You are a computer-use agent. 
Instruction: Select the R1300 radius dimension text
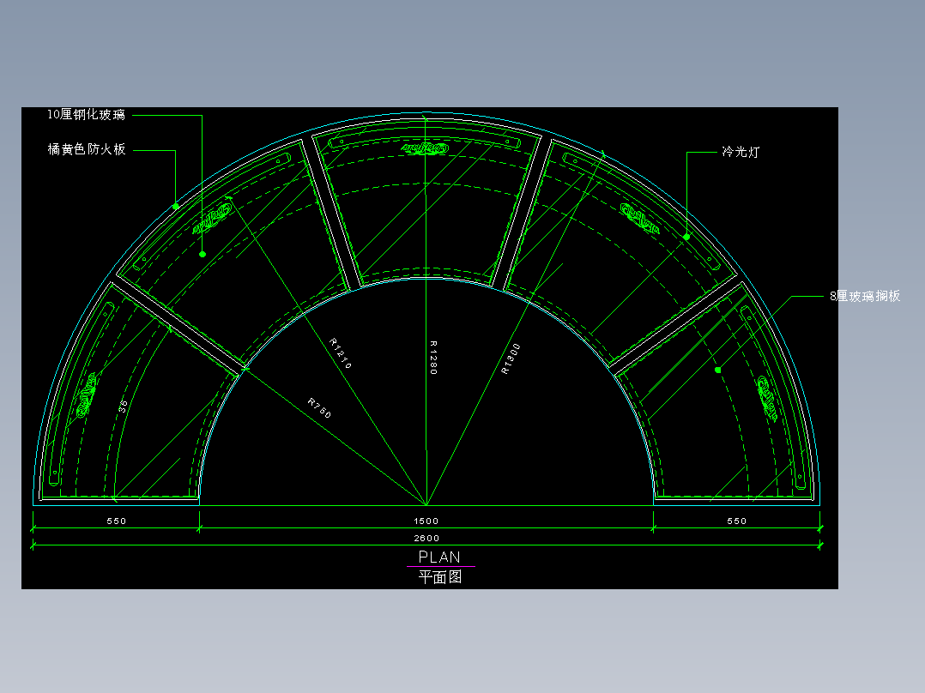[x=511, y=359]
